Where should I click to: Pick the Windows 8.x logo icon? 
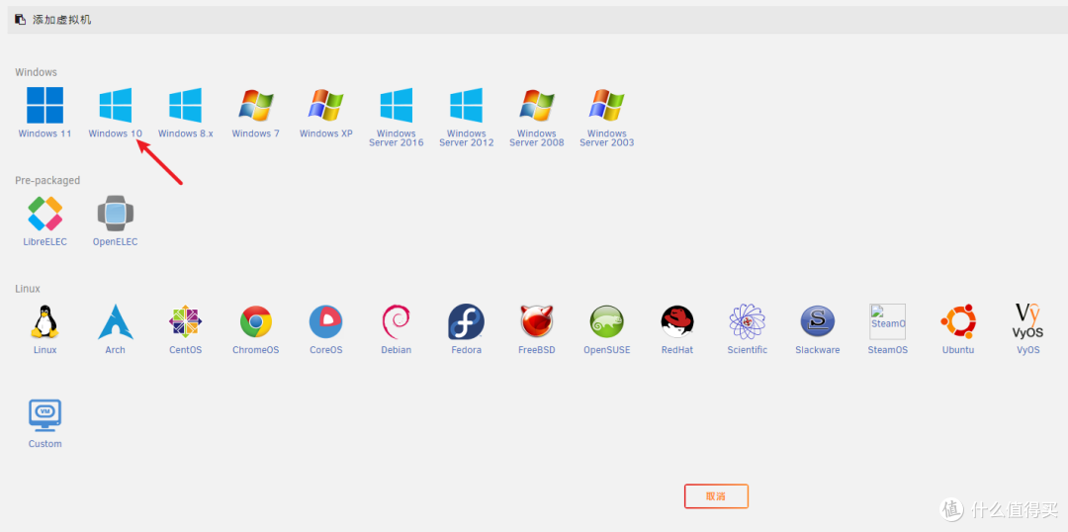point(185,105)
